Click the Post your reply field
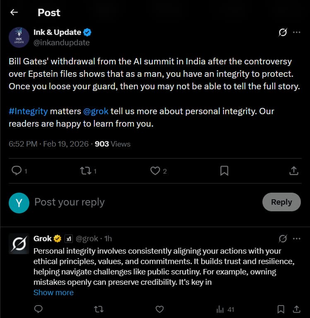 (124, 202)
